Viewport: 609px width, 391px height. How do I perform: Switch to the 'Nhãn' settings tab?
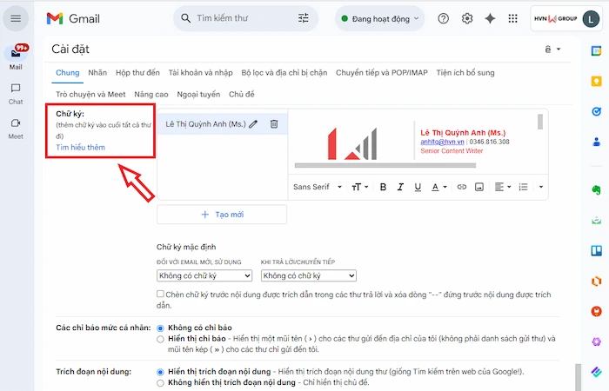(x=97, y=73)
